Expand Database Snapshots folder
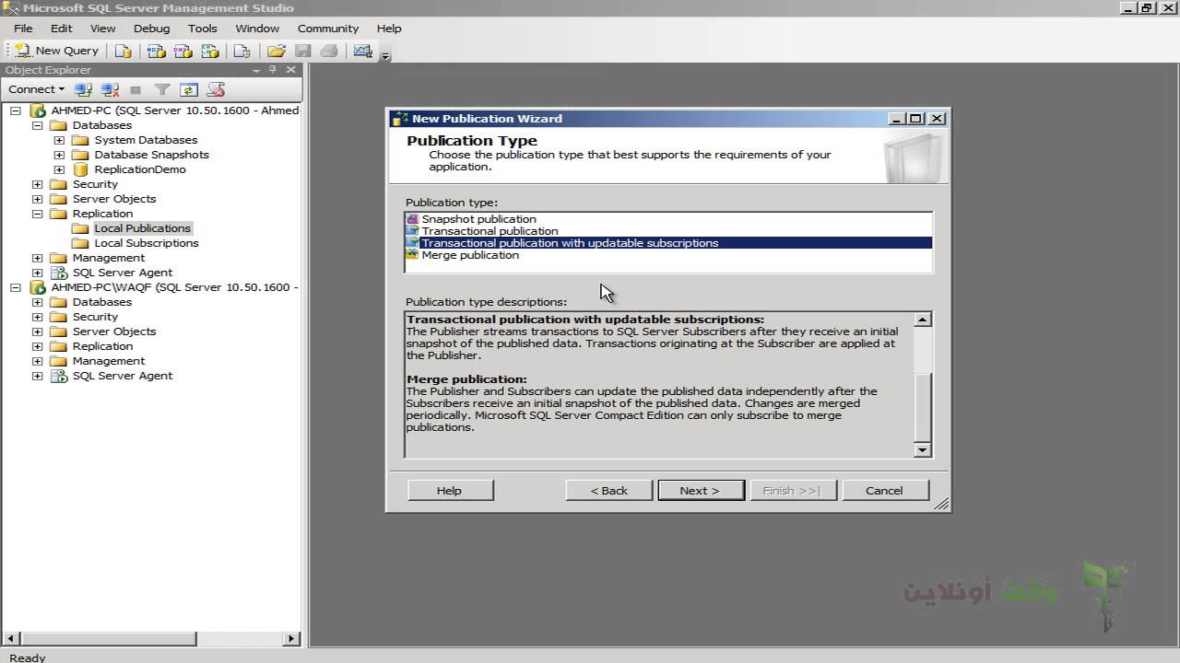 (x=60, y=155)
